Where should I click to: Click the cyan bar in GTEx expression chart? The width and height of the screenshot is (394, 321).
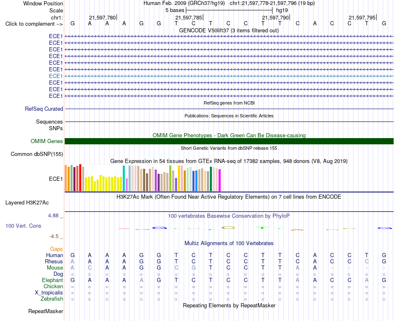(124, 178)
